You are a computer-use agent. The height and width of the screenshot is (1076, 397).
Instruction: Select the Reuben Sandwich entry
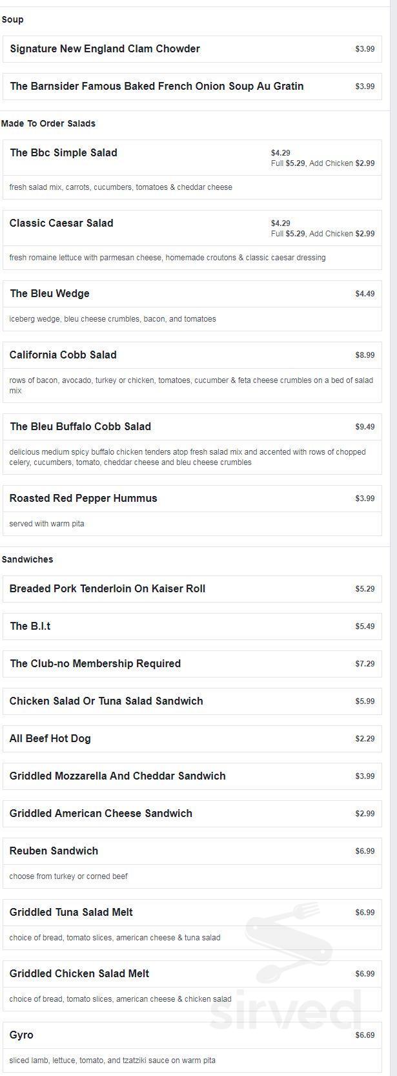click(192, 863)
